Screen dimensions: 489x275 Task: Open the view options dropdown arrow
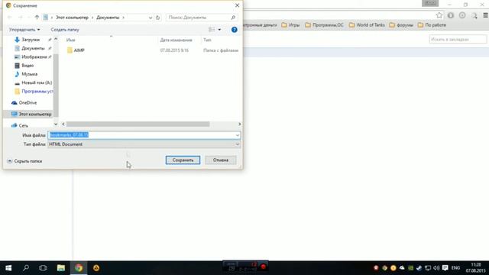(219, 30)
